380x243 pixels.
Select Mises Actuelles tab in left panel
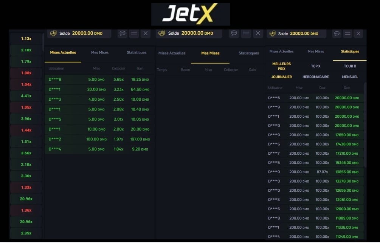[x=63, y=52]
